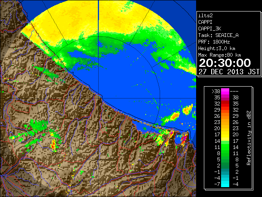Viewport: 262px width, 197px height.
Task: Click the yellow 17 dBZ legend swatch
Action: coord(225,135)
